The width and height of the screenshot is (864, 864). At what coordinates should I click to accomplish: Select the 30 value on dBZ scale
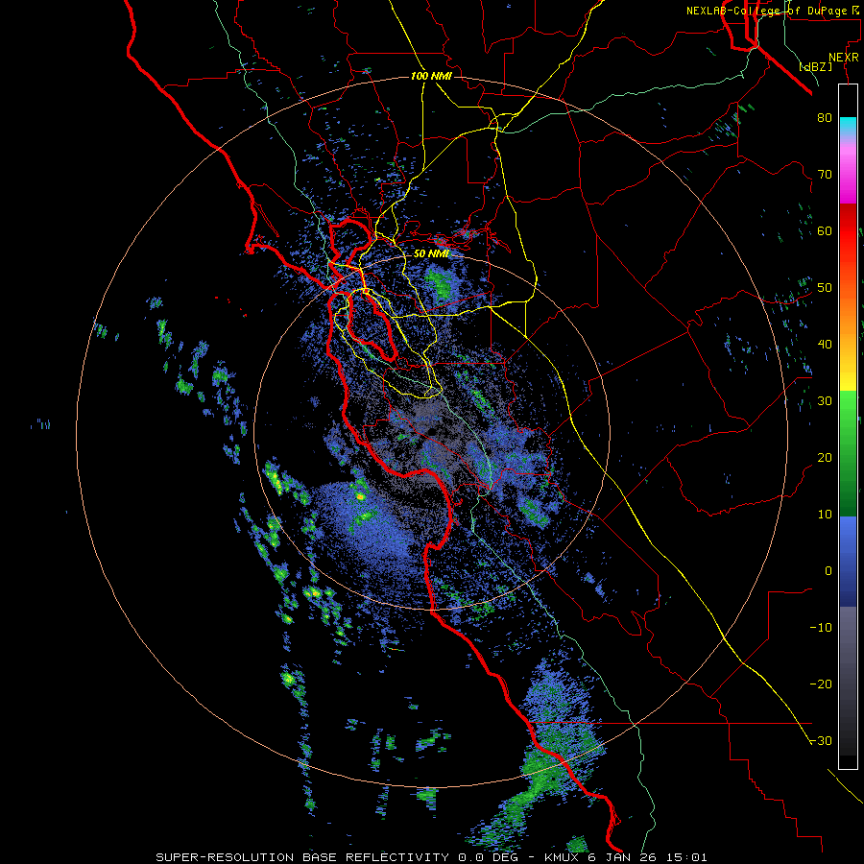point(825,401)
